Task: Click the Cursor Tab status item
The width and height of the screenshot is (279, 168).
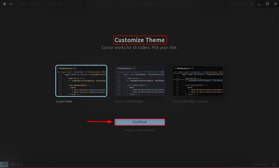Action: click(261, 164)
